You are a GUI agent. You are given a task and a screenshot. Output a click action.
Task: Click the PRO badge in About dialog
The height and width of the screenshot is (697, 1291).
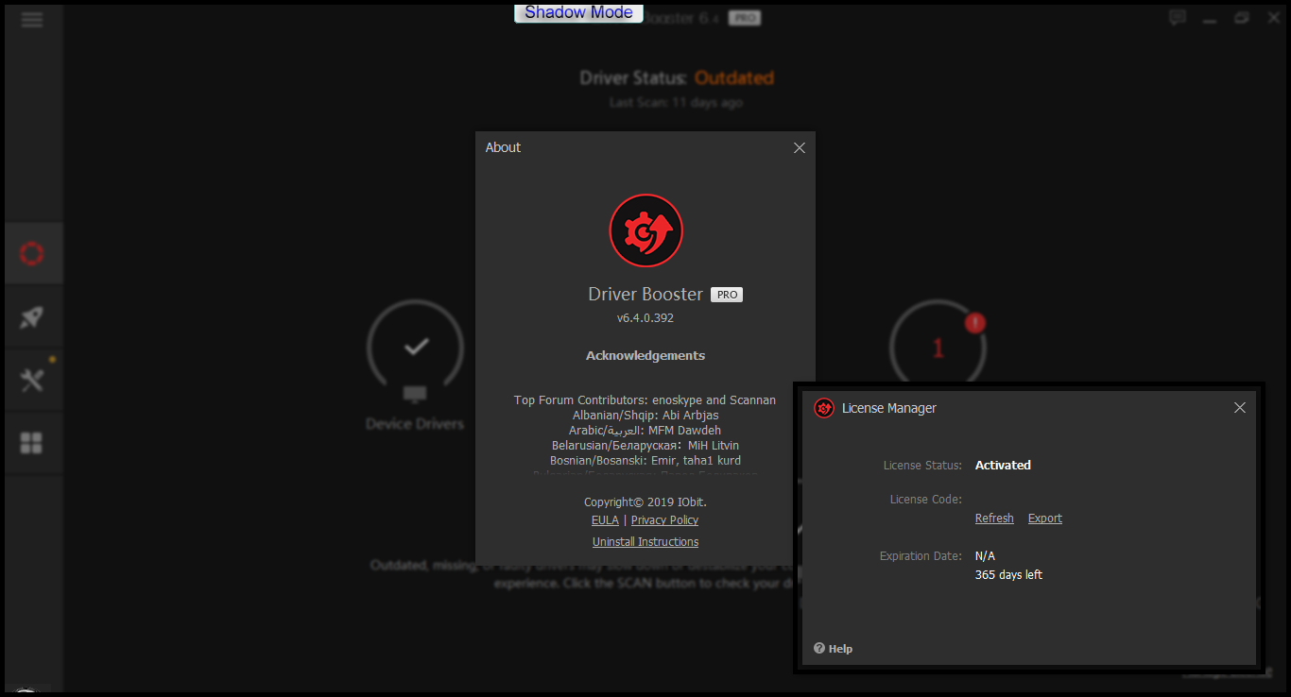click(727, 295)
